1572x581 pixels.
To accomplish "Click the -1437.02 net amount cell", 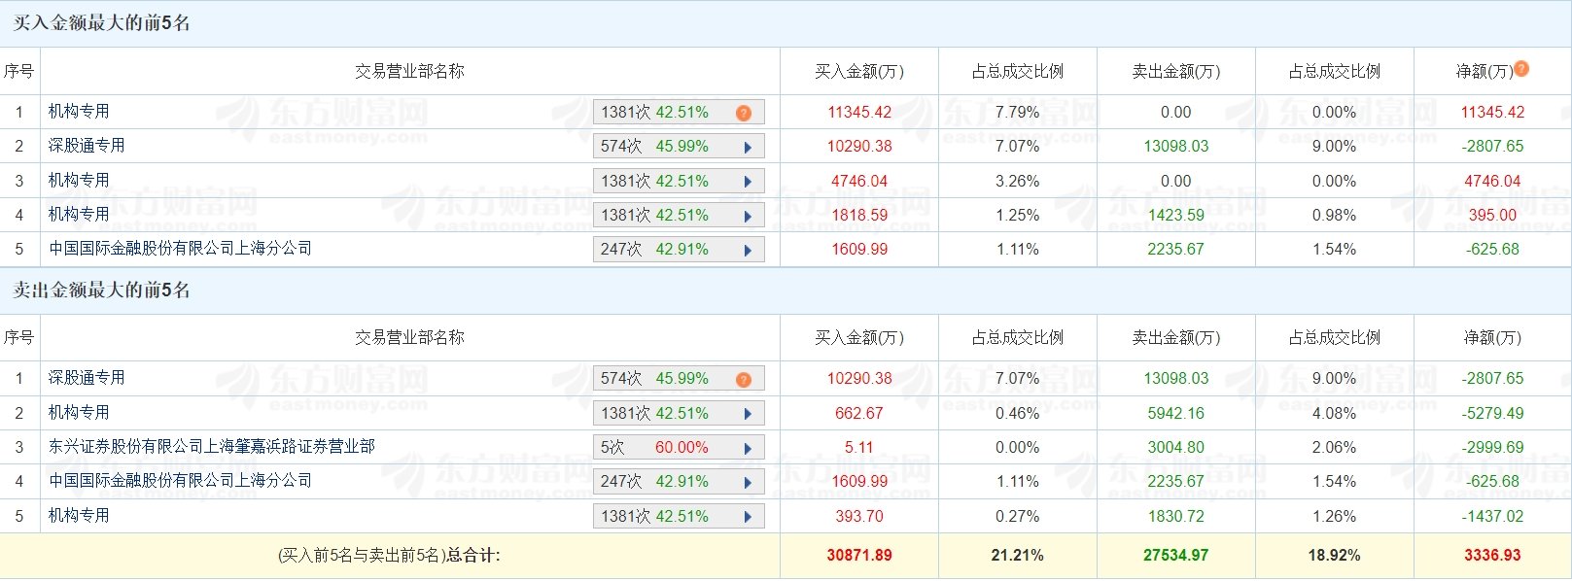I will click(1493, 516).
